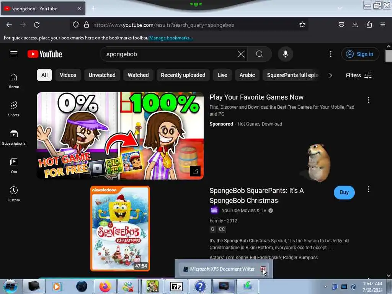Screen dimensions: 392x294
Task: Open Play Your Favorite Games Now ad
Action: (x=256, y=97)
